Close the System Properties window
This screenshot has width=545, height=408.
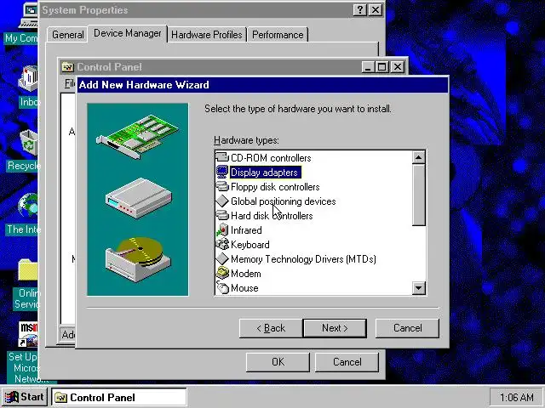point(375,9)
